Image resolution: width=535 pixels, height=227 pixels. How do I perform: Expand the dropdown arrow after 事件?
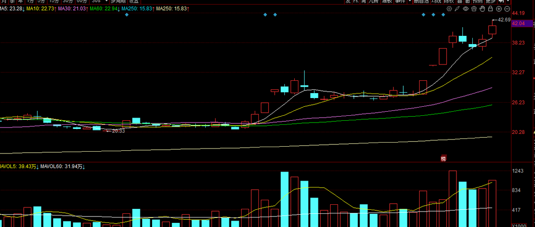click(x=410, y=1)
